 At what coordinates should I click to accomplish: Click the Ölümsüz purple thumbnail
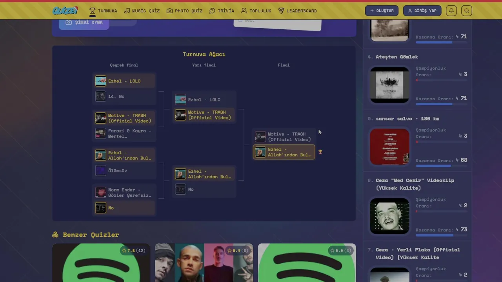point(101,171)
